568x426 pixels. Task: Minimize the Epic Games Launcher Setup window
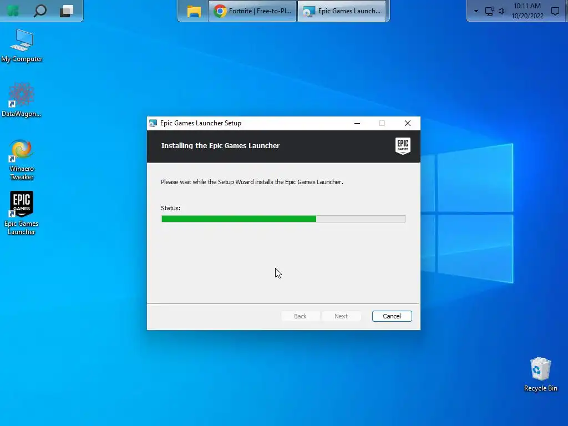357,123
